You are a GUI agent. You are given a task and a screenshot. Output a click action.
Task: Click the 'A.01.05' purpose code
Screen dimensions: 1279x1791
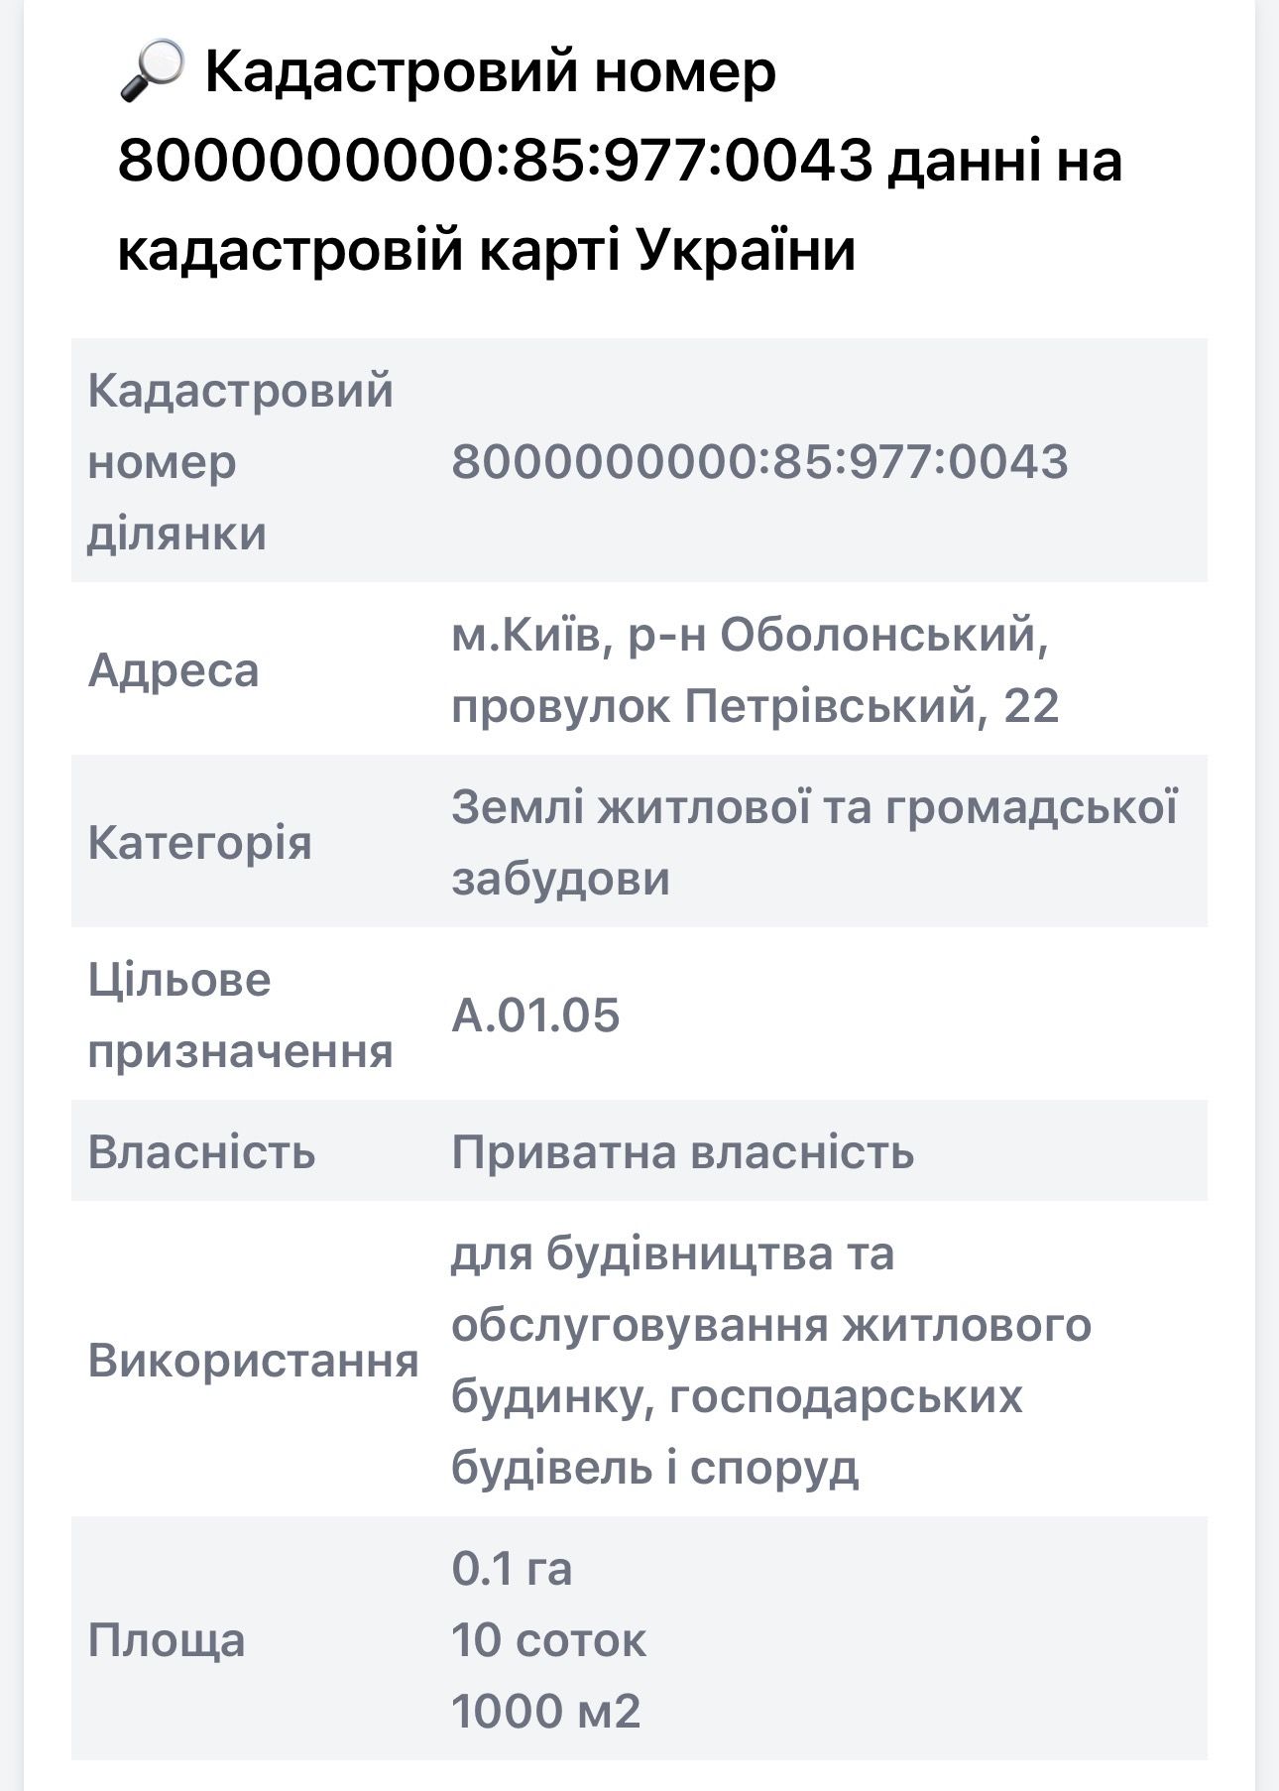pos(535,1015)
